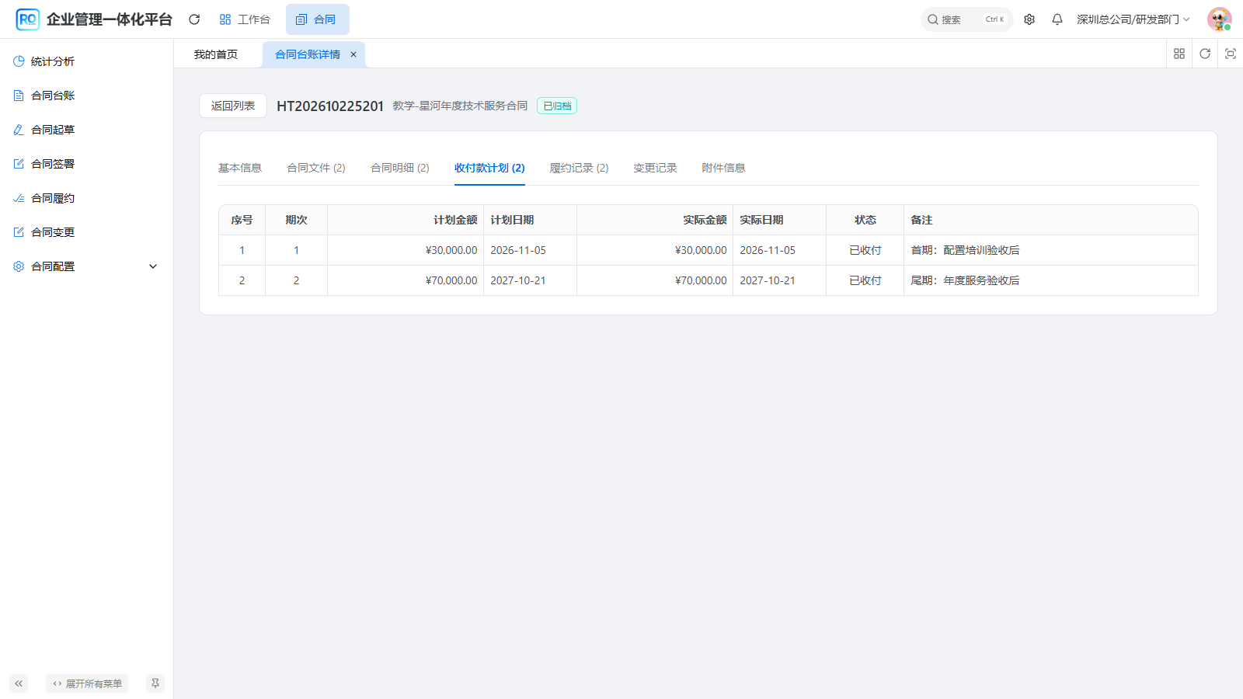Select the ¥30,000.00 planned amount cell

pyautogui.click(x=406, y=250)
